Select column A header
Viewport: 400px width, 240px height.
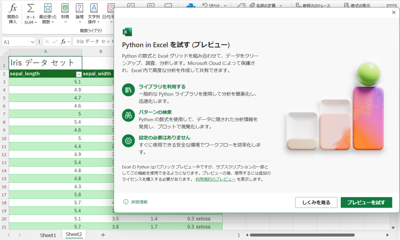(x=45, y=52)
